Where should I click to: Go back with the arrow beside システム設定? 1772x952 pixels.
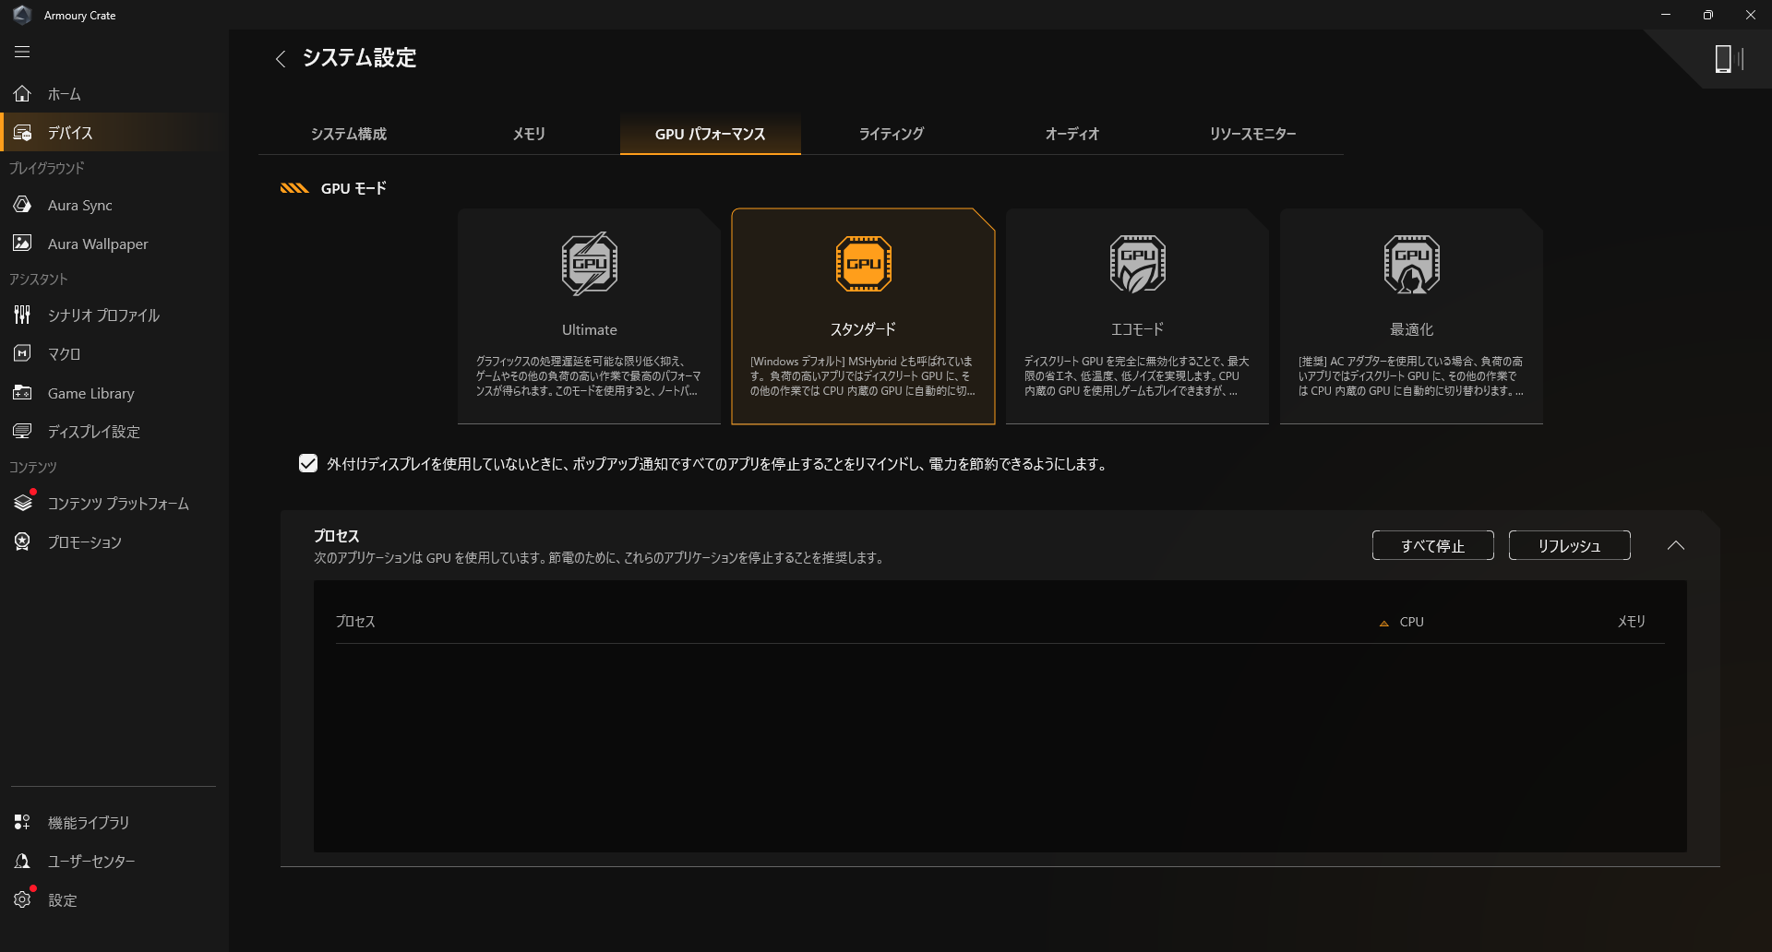point(281,59)
